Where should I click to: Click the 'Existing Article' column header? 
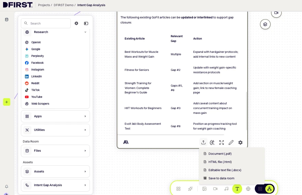(135, 39)
